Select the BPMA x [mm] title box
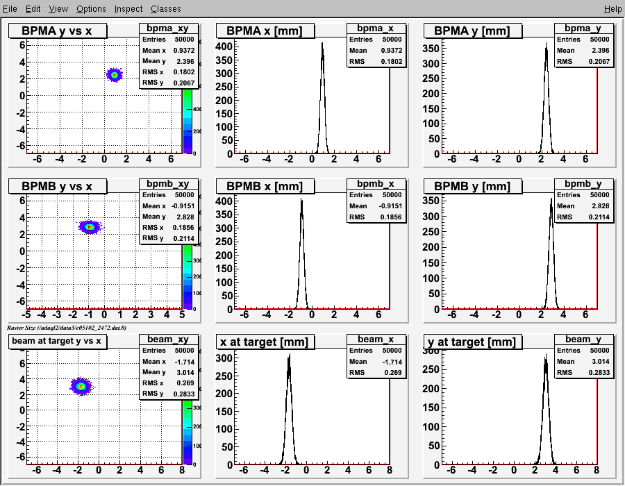Viewport: 625px width, 486px height. click(265, 31)
